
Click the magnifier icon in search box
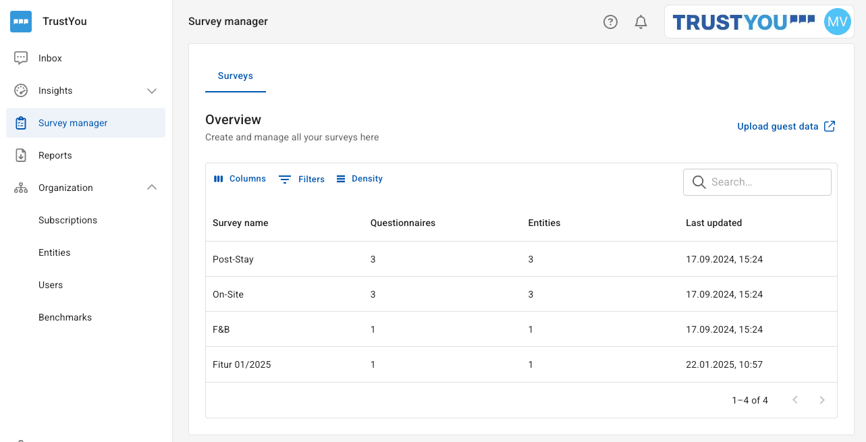coord(699,182)
